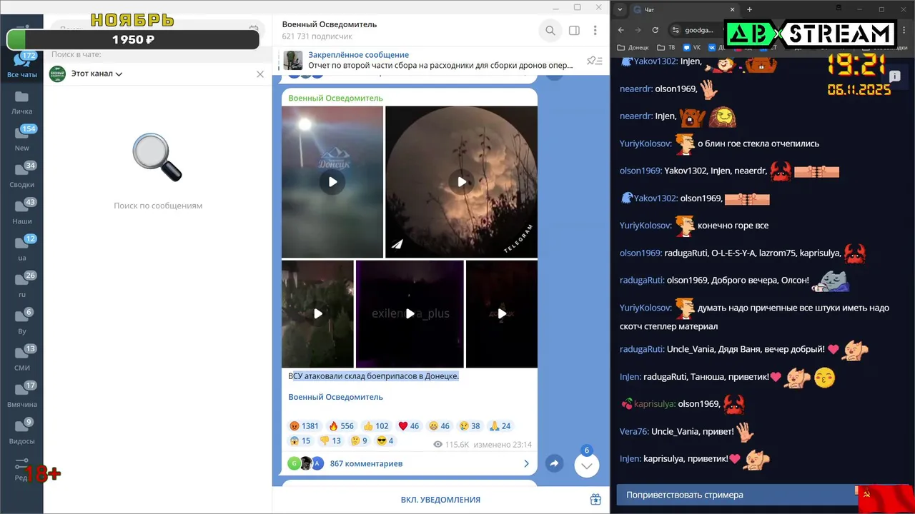915x514 pixels.
Task: Open the 'СМИ' folder
Action: click(21, 358)
